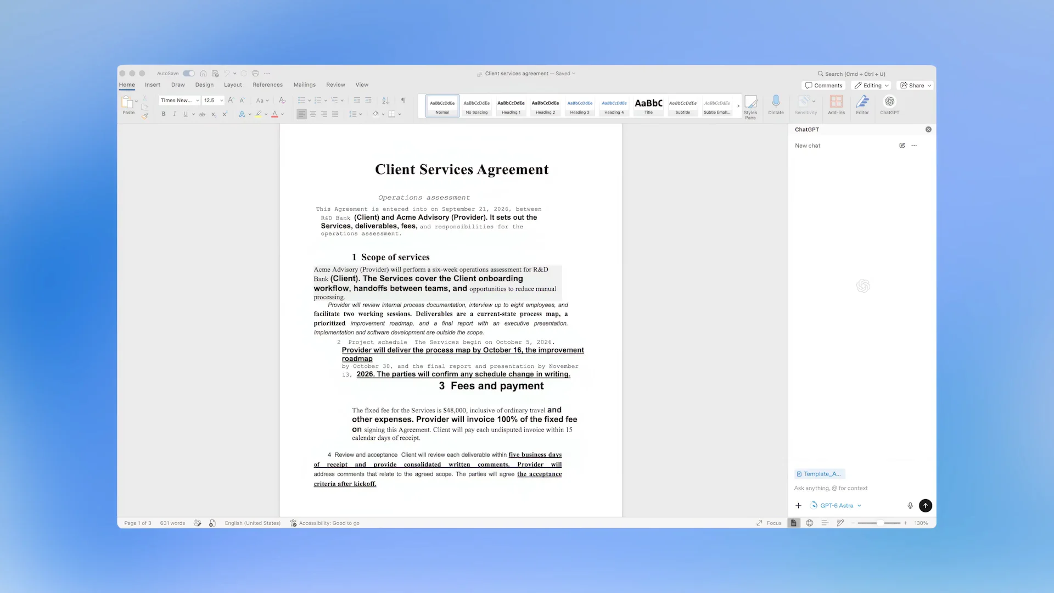The image size is (1054, 593).
Task: Open the GPT-6 Astra model selector
Action: pos(836,506)
